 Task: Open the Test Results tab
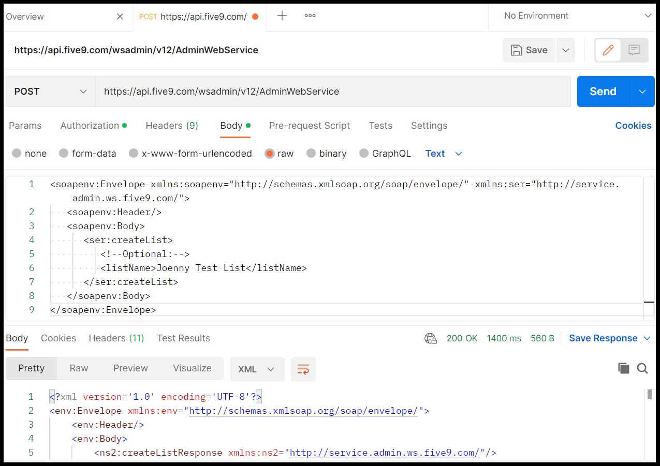pyautogui.click(x=183, y=338)
